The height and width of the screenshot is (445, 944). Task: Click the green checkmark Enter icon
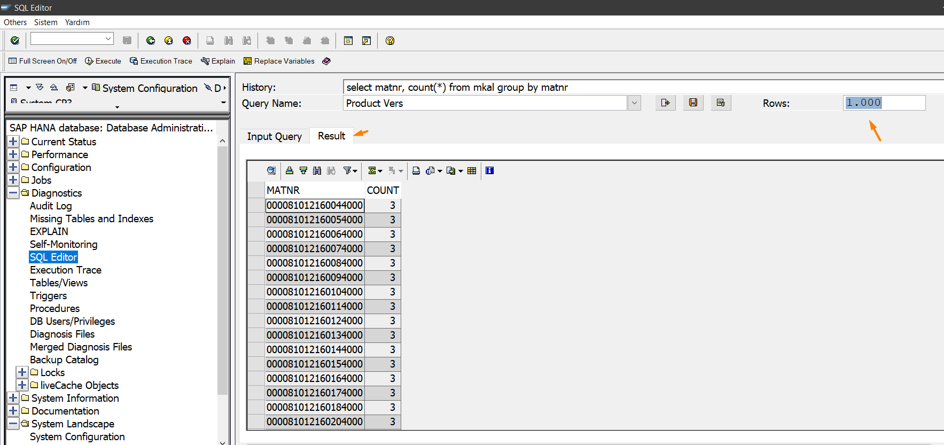(x=15, y=41)
